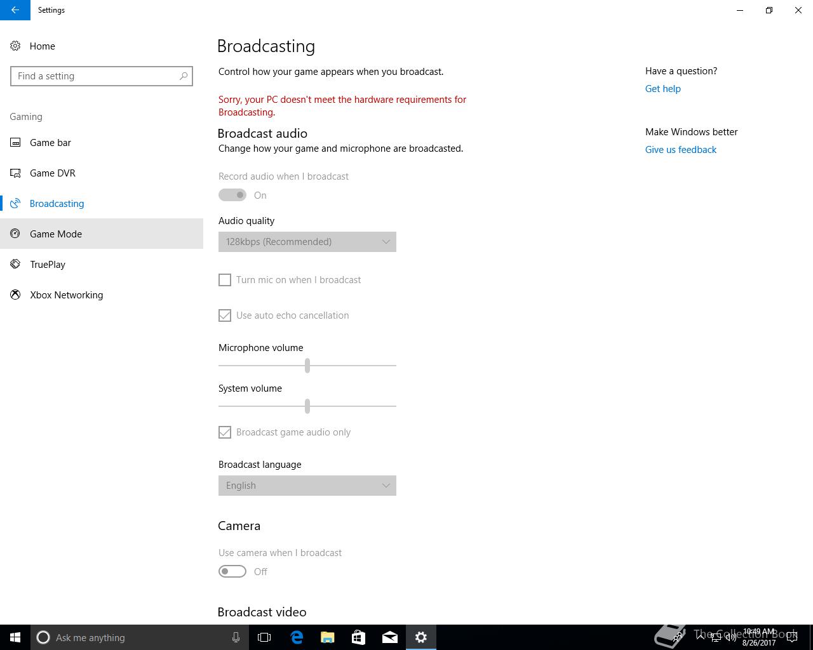Select the Xbox Networking icon

[x=15, y=295]
